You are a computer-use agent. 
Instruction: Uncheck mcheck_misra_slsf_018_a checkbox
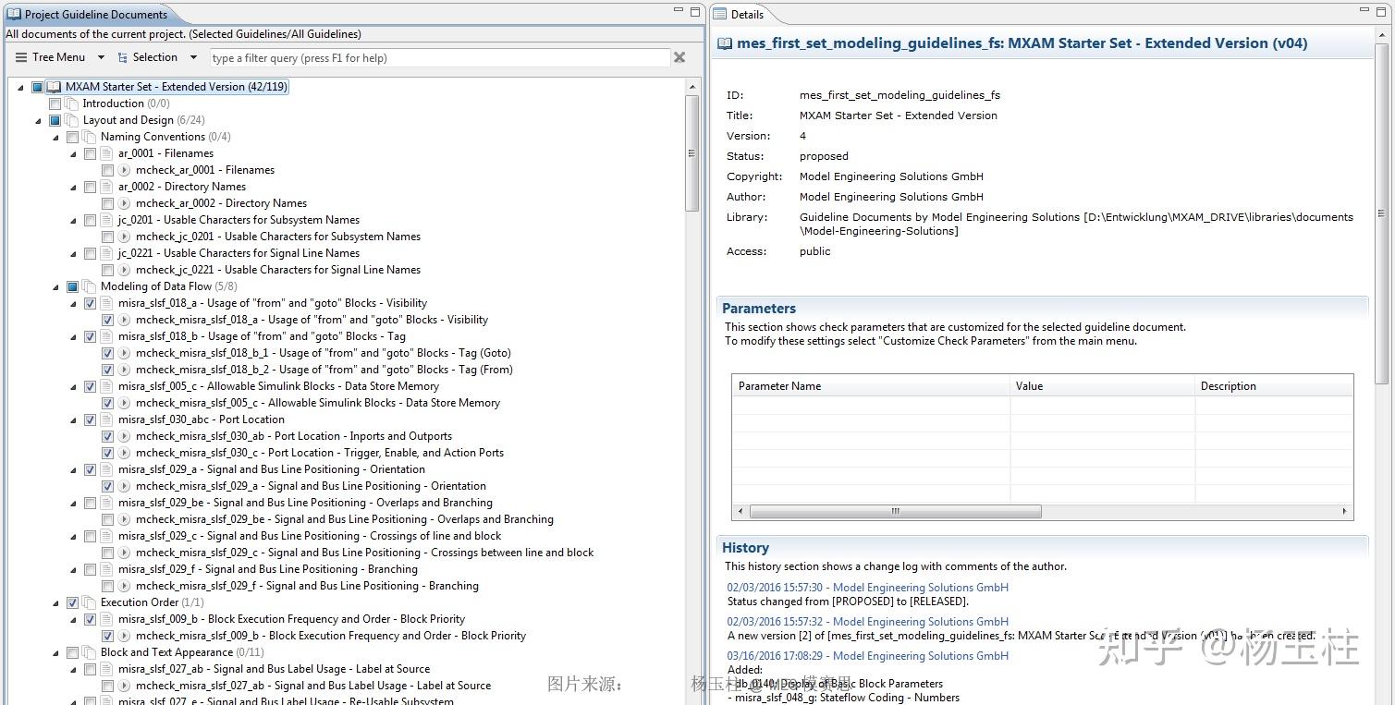[x=108, y=320]
